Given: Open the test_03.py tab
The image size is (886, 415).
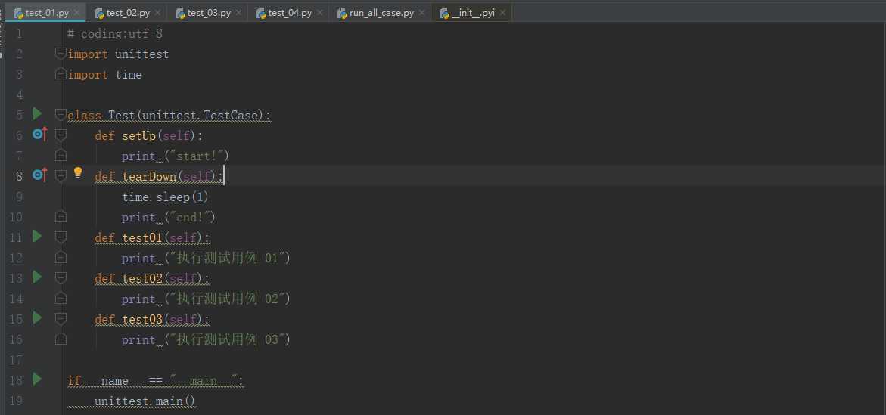Looking at the screenshot, I should [x=208, y=12].
